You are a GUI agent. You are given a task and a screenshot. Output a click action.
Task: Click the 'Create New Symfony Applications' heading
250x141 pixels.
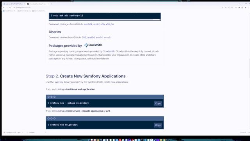93,76
